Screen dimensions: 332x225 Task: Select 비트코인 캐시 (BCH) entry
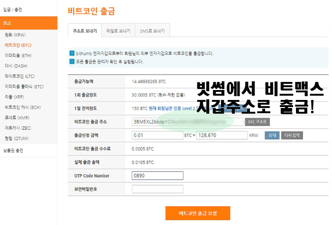[23, 107]
